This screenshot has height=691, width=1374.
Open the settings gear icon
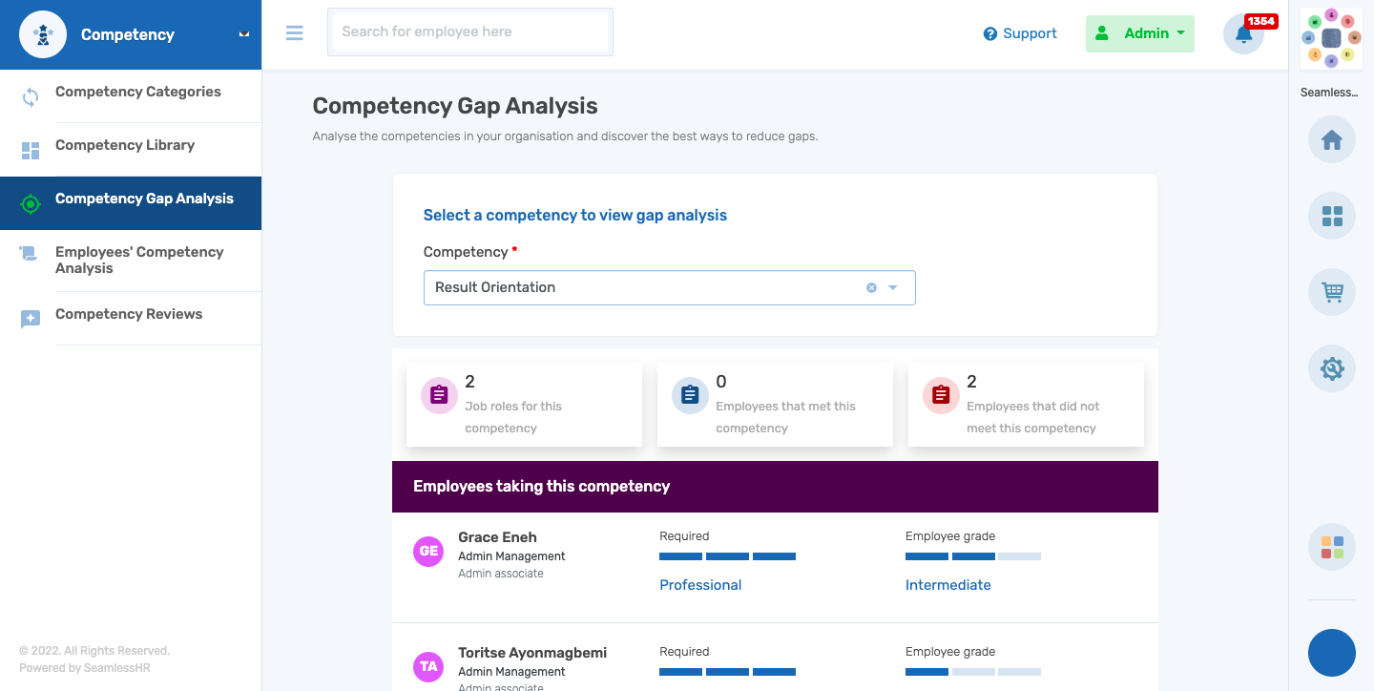click(1331, 368)
